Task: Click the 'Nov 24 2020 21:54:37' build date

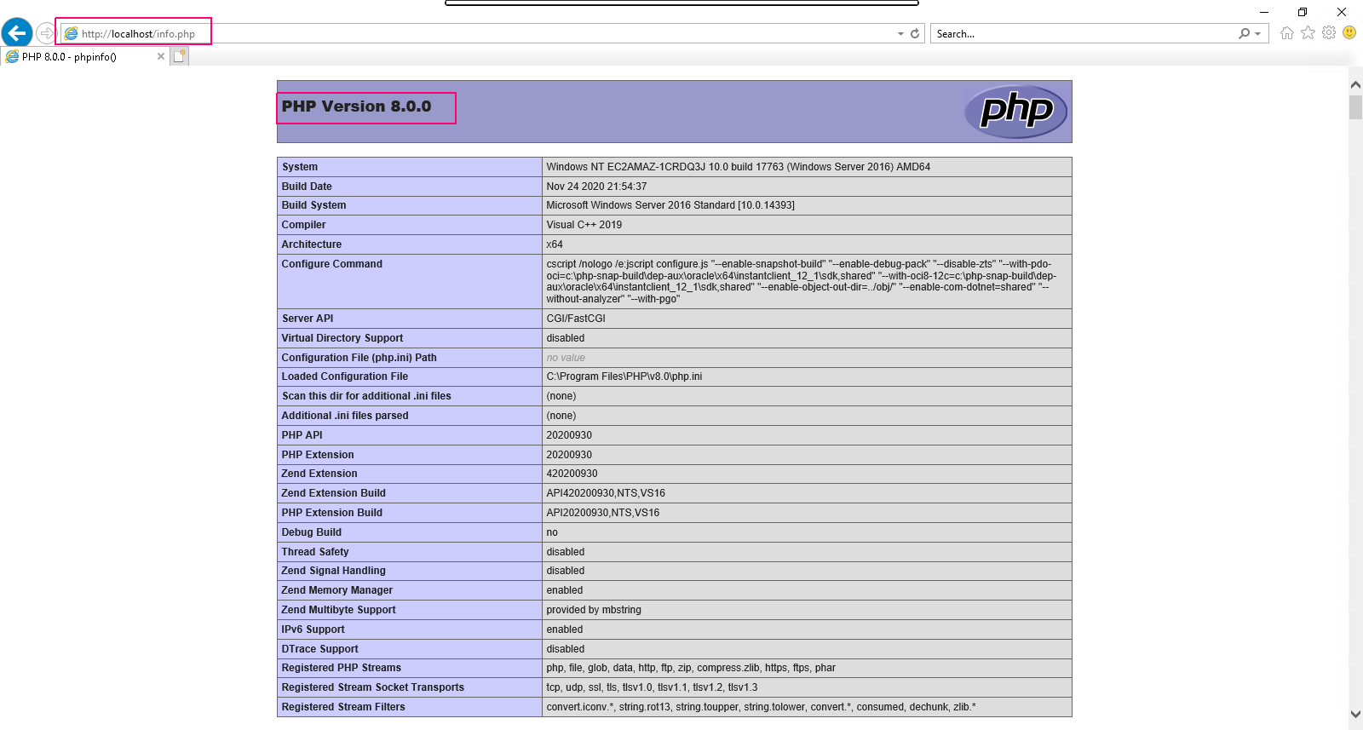Action: [596, 187]
